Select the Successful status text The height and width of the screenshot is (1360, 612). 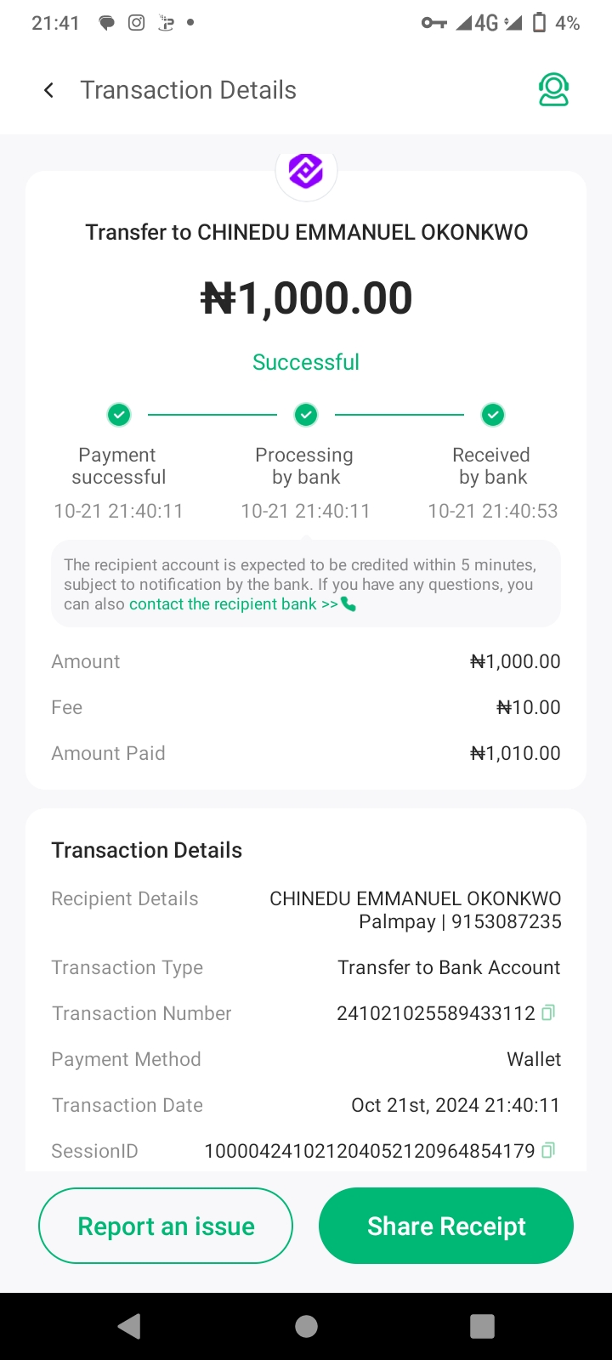click(x=306, y=362)
